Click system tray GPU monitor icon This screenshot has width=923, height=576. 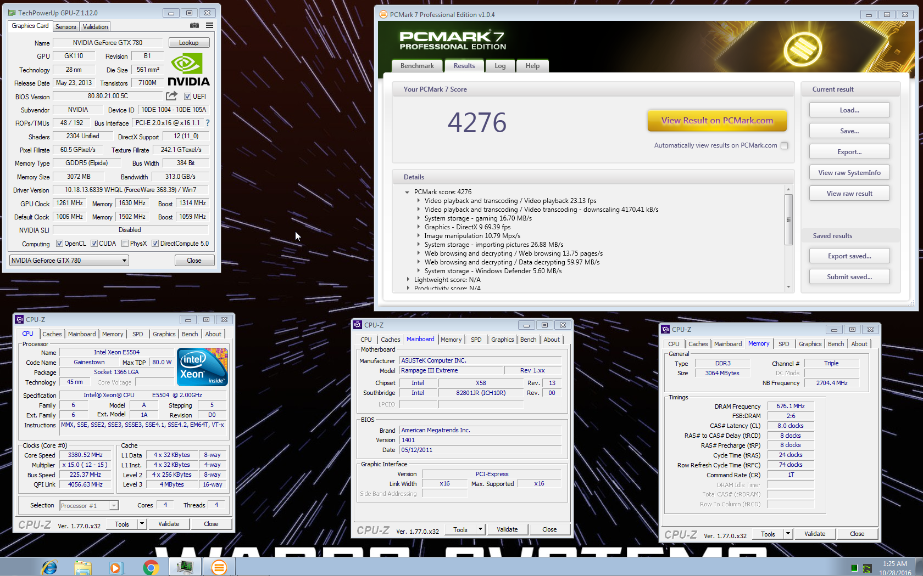[867, 568]
